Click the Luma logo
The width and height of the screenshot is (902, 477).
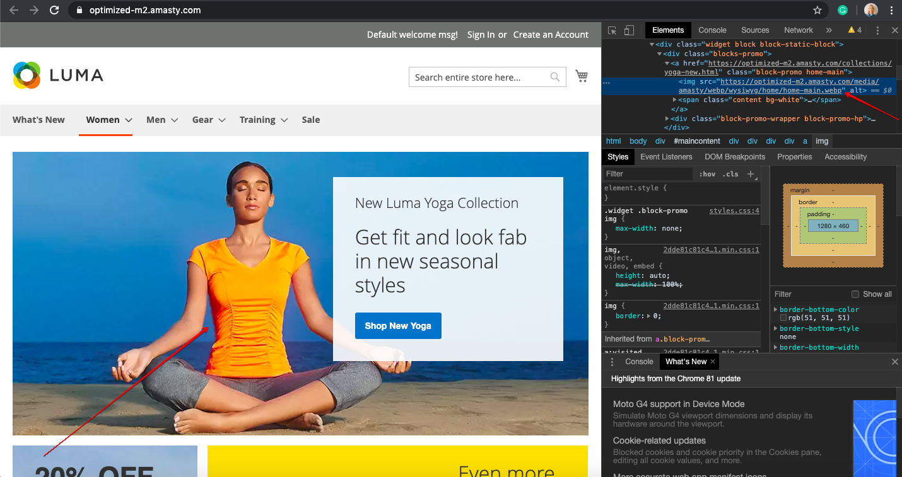point(58,76)
